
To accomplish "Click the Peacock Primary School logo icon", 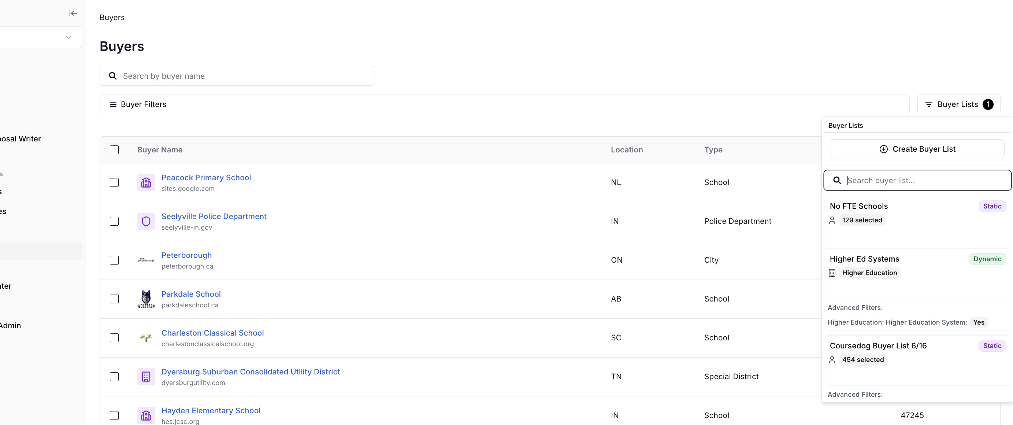I will [x=146, y=182].
